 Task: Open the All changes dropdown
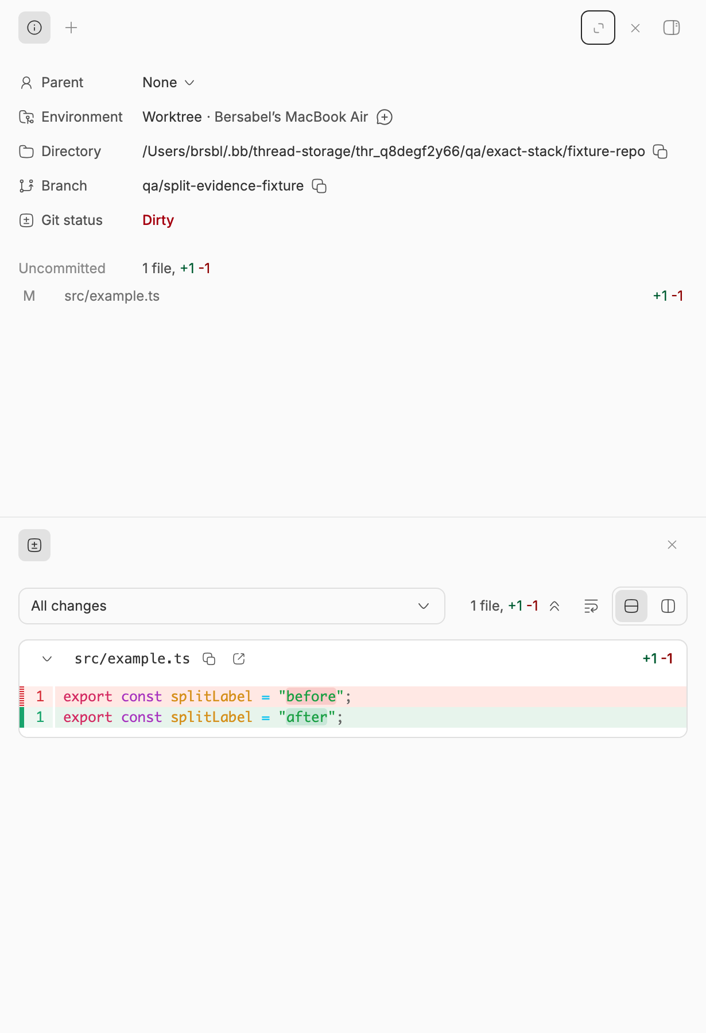point(232,606)
